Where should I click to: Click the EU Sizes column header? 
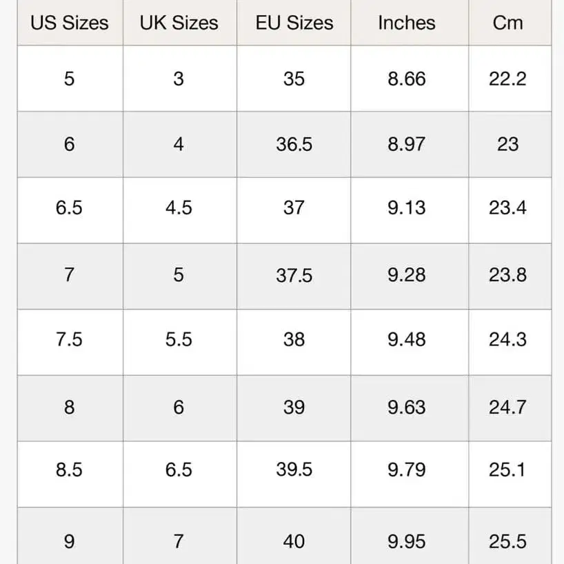(294, 23)
